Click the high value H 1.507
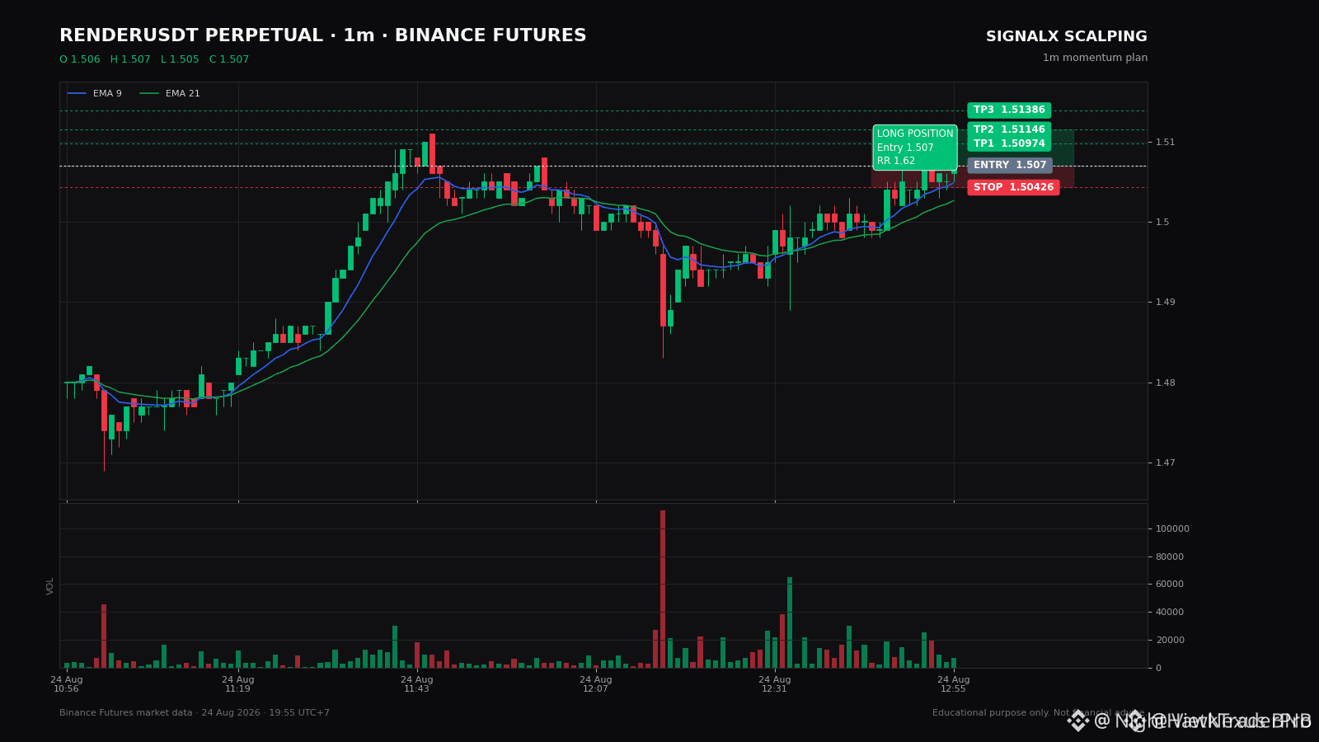This screenshot has height=742, width=1319. pyautogui.click(x=130, y=59)
